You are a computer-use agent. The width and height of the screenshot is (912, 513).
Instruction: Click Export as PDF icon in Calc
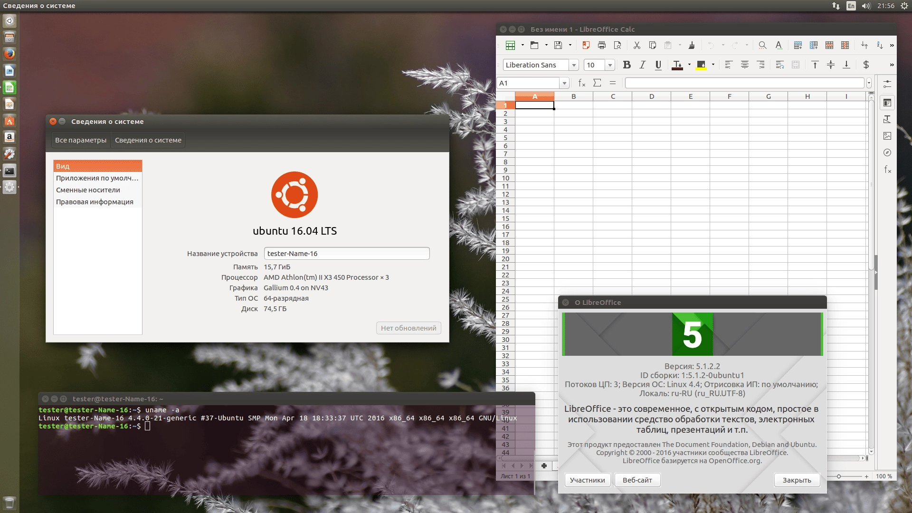pos(586,45)
